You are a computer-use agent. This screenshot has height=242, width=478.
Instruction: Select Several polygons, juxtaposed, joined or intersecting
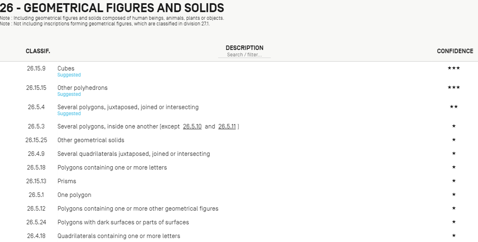128,107
